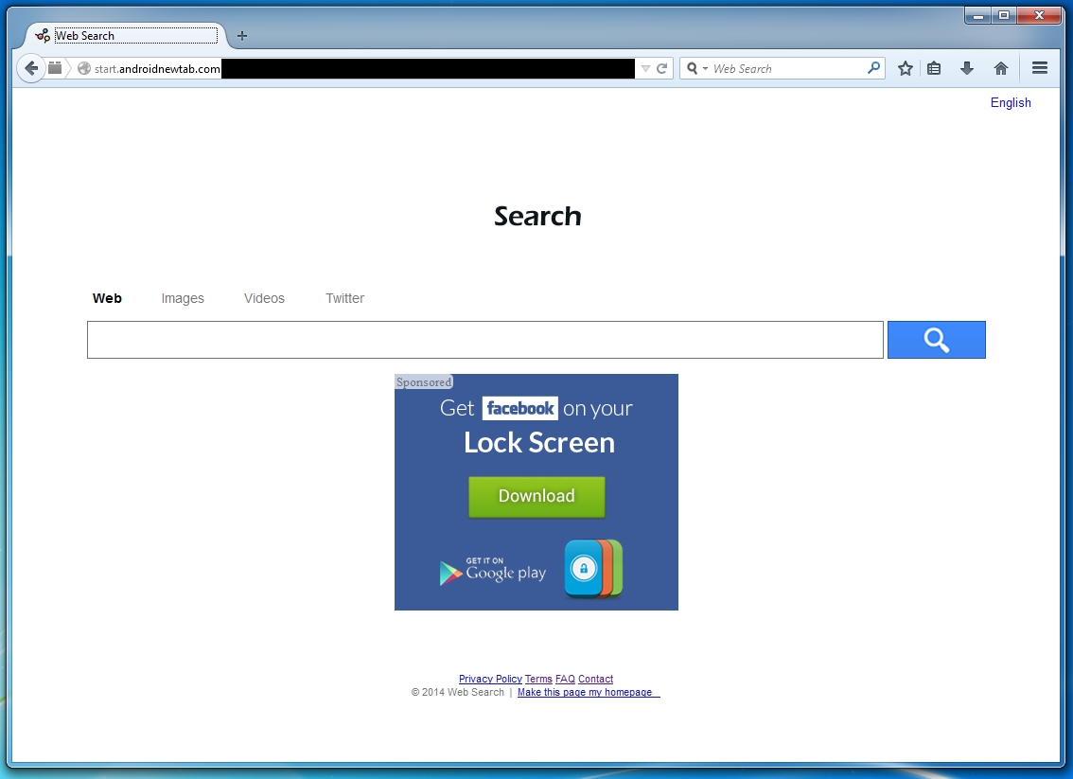Click the Google play badge in ad
The width and height of the screenshot is (1073, 779).
coord(493,570)
